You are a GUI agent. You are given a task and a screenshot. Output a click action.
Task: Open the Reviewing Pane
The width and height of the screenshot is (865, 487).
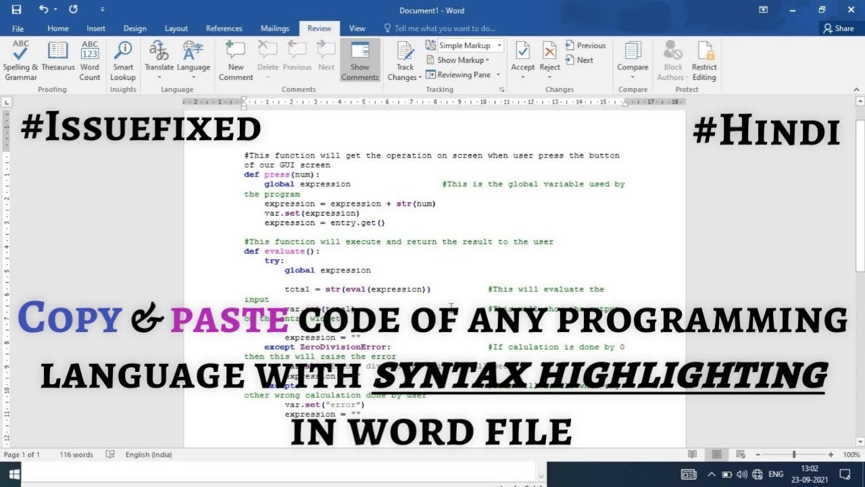coord(458,74)
